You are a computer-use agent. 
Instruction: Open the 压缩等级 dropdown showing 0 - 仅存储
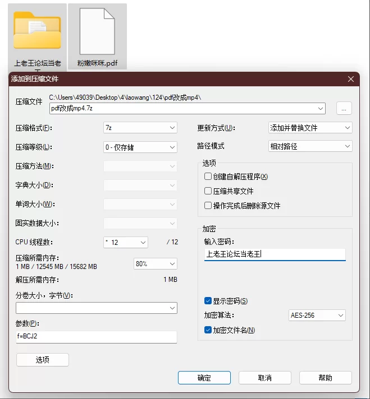pyautogui.click(x=140, y=147)
